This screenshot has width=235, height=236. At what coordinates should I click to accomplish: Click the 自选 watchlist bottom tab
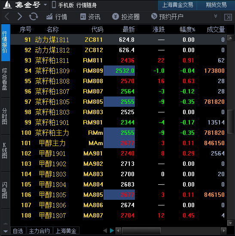coord(18,231)
